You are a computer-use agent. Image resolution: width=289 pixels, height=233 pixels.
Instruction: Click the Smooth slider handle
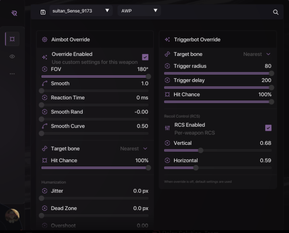[42, 91]
